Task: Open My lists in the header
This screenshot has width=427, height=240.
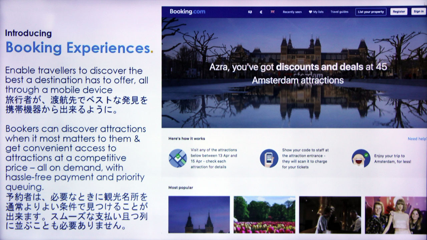Action: coord(316,12)
